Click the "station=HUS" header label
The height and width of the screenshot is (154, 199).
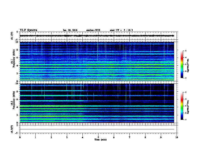pyautogui.click(x=93, y=30)
